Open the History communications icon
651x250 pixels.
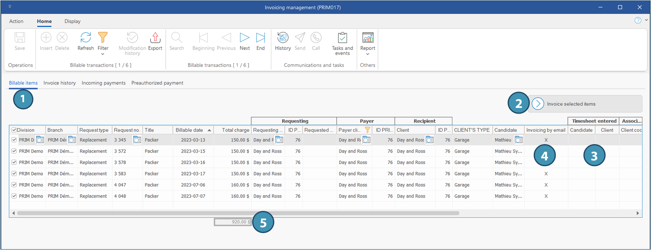(282, 38)
